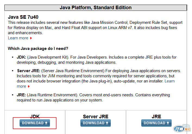Click the Server JRE column heading above download

(96, 117)
